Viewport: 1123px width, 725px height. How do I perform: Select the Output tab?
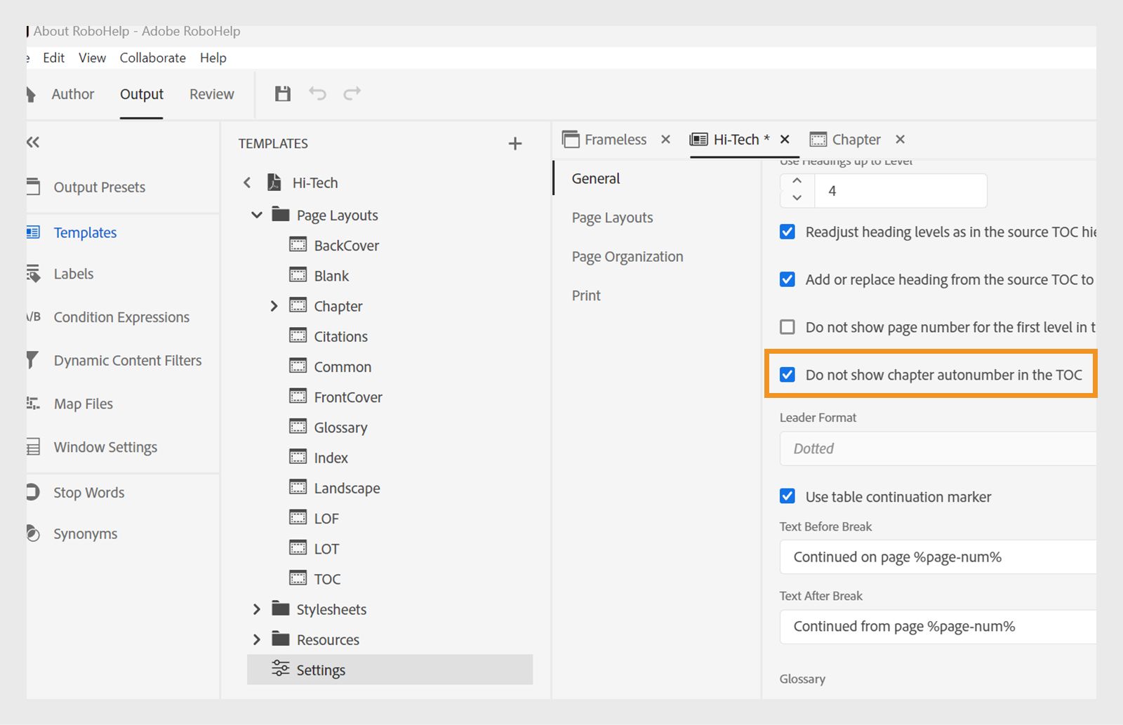141,94
